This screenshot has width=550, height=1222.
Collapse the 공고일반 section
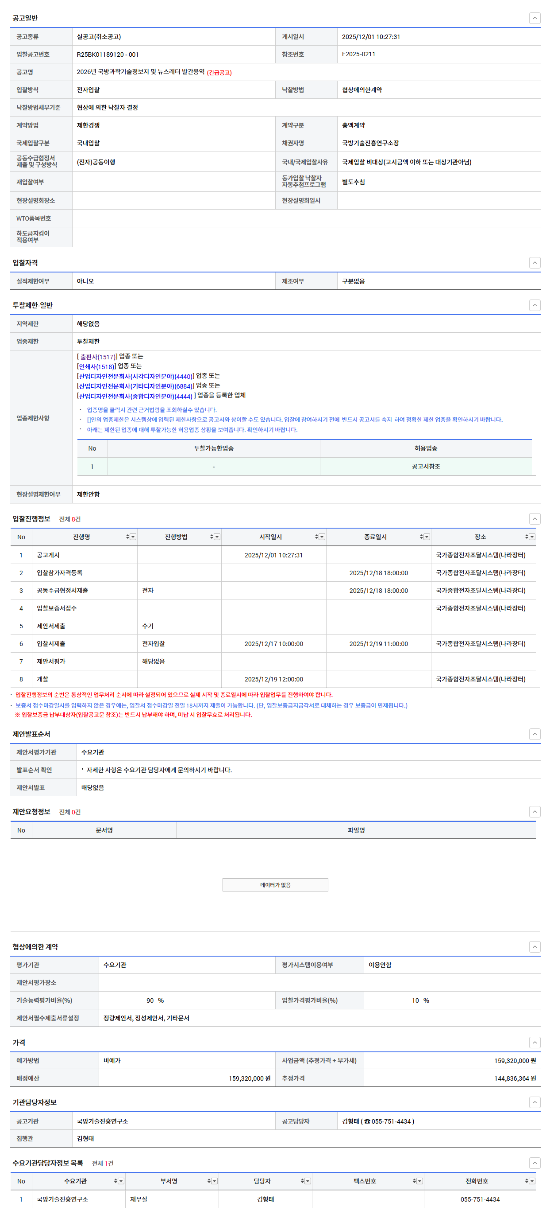535,18
